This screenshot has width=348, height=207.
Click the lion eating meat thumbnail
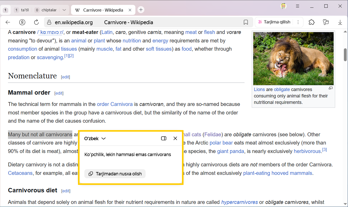pyautogui.click(x=293, y=59)
